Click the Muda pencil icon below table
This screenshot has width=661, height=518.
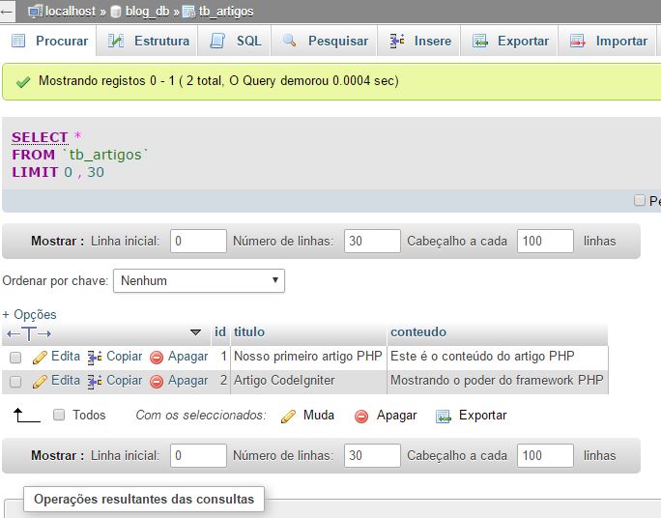point(288,417)
